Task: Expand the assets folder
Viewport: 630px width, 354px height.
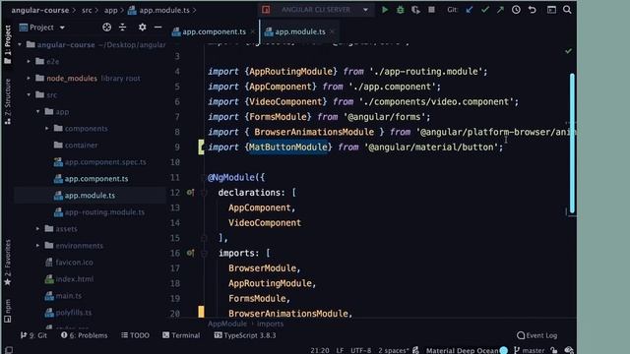Action: [37, 229]
